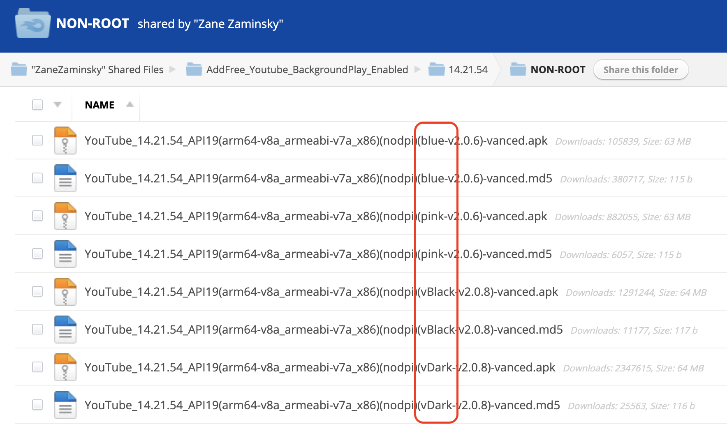Sort files by the NAME column header
Screen dimensions: 727x438
pyautogui.click(x=100, y=105)
